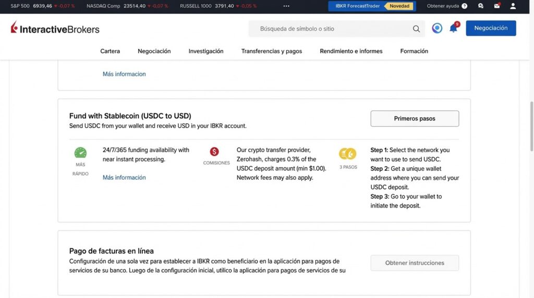Screen dimensions: 534x298
Task: Open the messages envelope icon
Action: tap(497, 6)
